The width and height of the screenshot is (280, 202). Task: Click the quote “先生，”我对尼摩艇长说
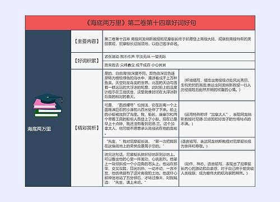[x=141, y=144]
